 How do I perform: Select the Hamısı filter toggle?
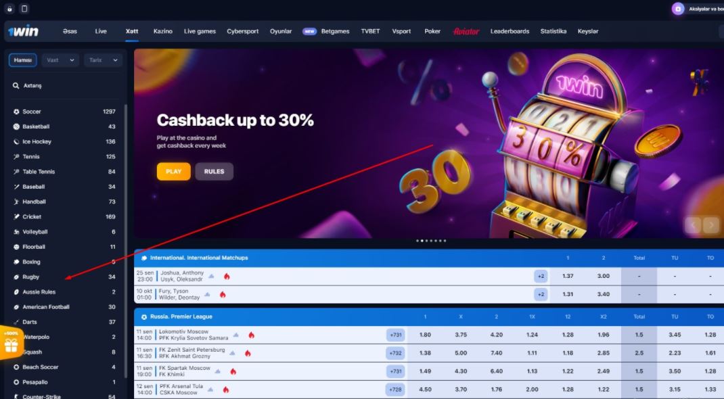tap(22, 60)
